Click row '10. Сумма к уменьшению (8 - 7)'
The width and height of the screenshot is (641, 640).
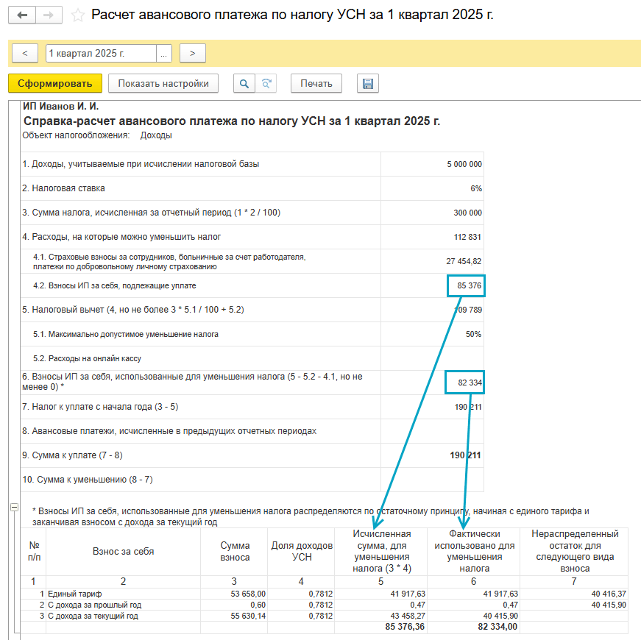pos(88,480)
